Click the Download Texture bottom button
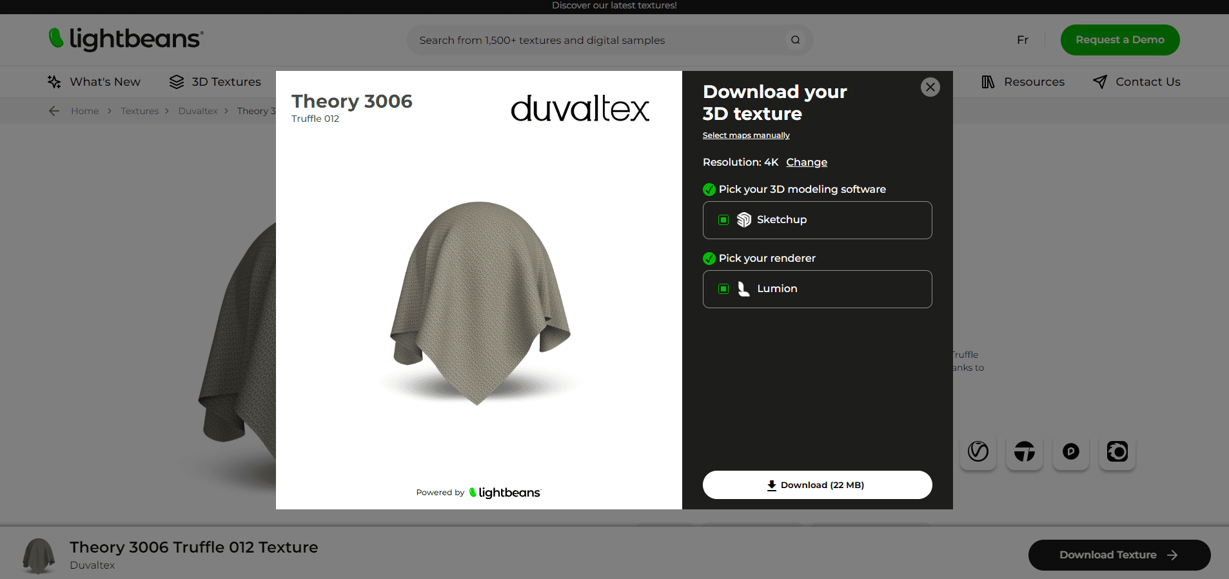The width and height of the screenshot is (1229, 579). (x=1119, y=555)
